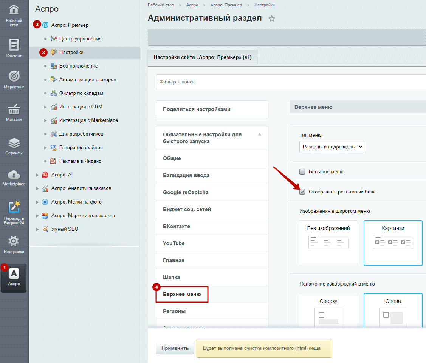426x363 pixels.
Task: Click the Аспро: AI icon
Action: 45,175
